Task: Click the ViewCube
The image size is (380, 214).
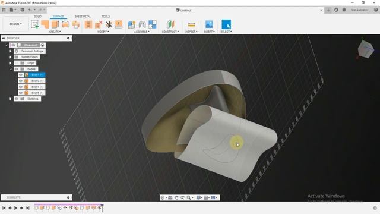Action: click(365, 49)
